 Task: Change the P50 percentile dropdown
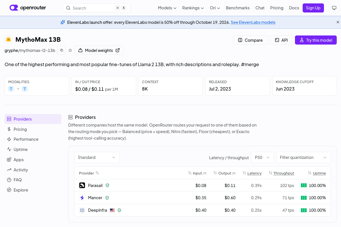coord(263,157)
